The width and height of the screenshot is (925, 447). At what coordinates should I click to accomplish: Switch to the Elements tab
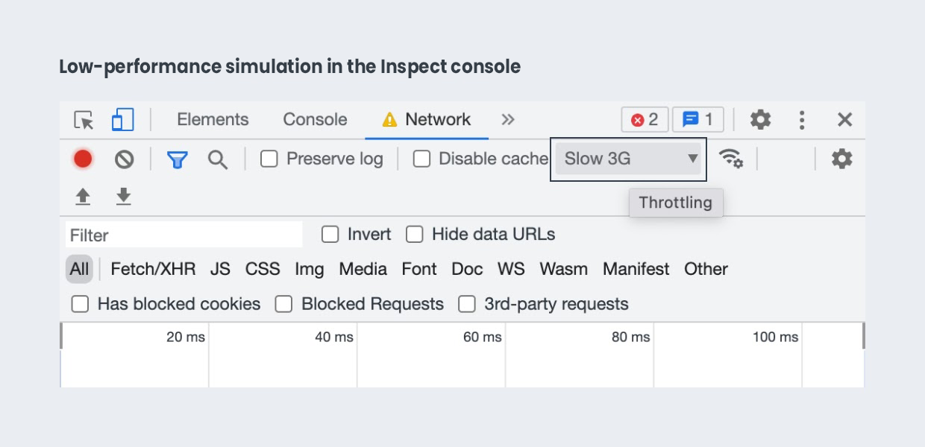(x=213, y=120)
